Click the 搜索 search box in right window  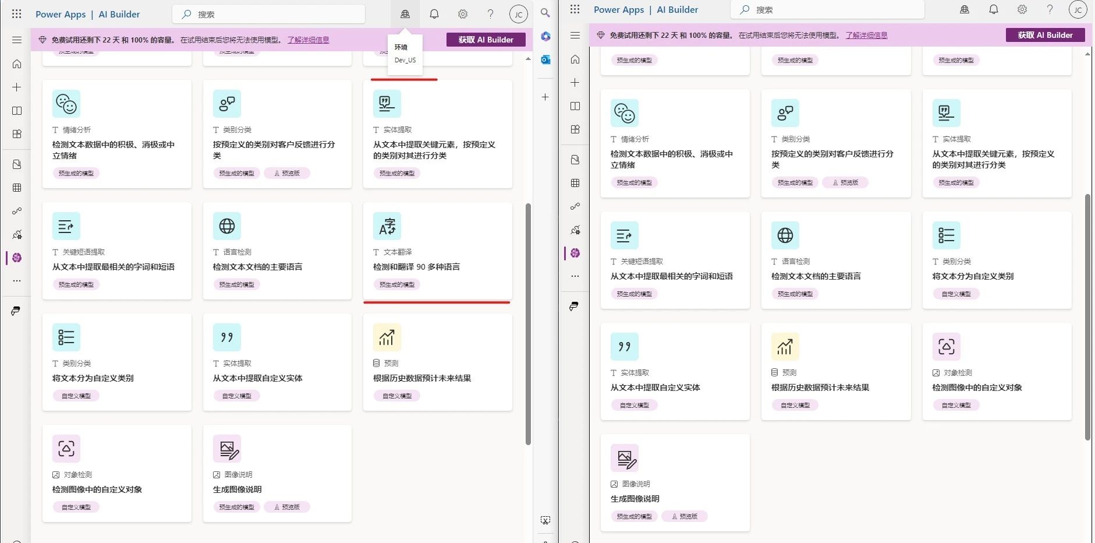[827, 10]
